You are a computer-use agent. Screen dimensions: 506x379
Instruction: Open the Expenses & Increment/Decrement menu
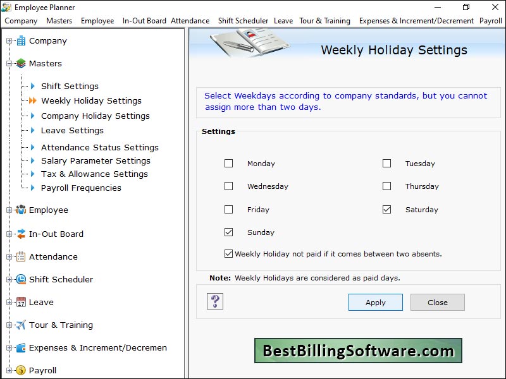tap(416, 20)
